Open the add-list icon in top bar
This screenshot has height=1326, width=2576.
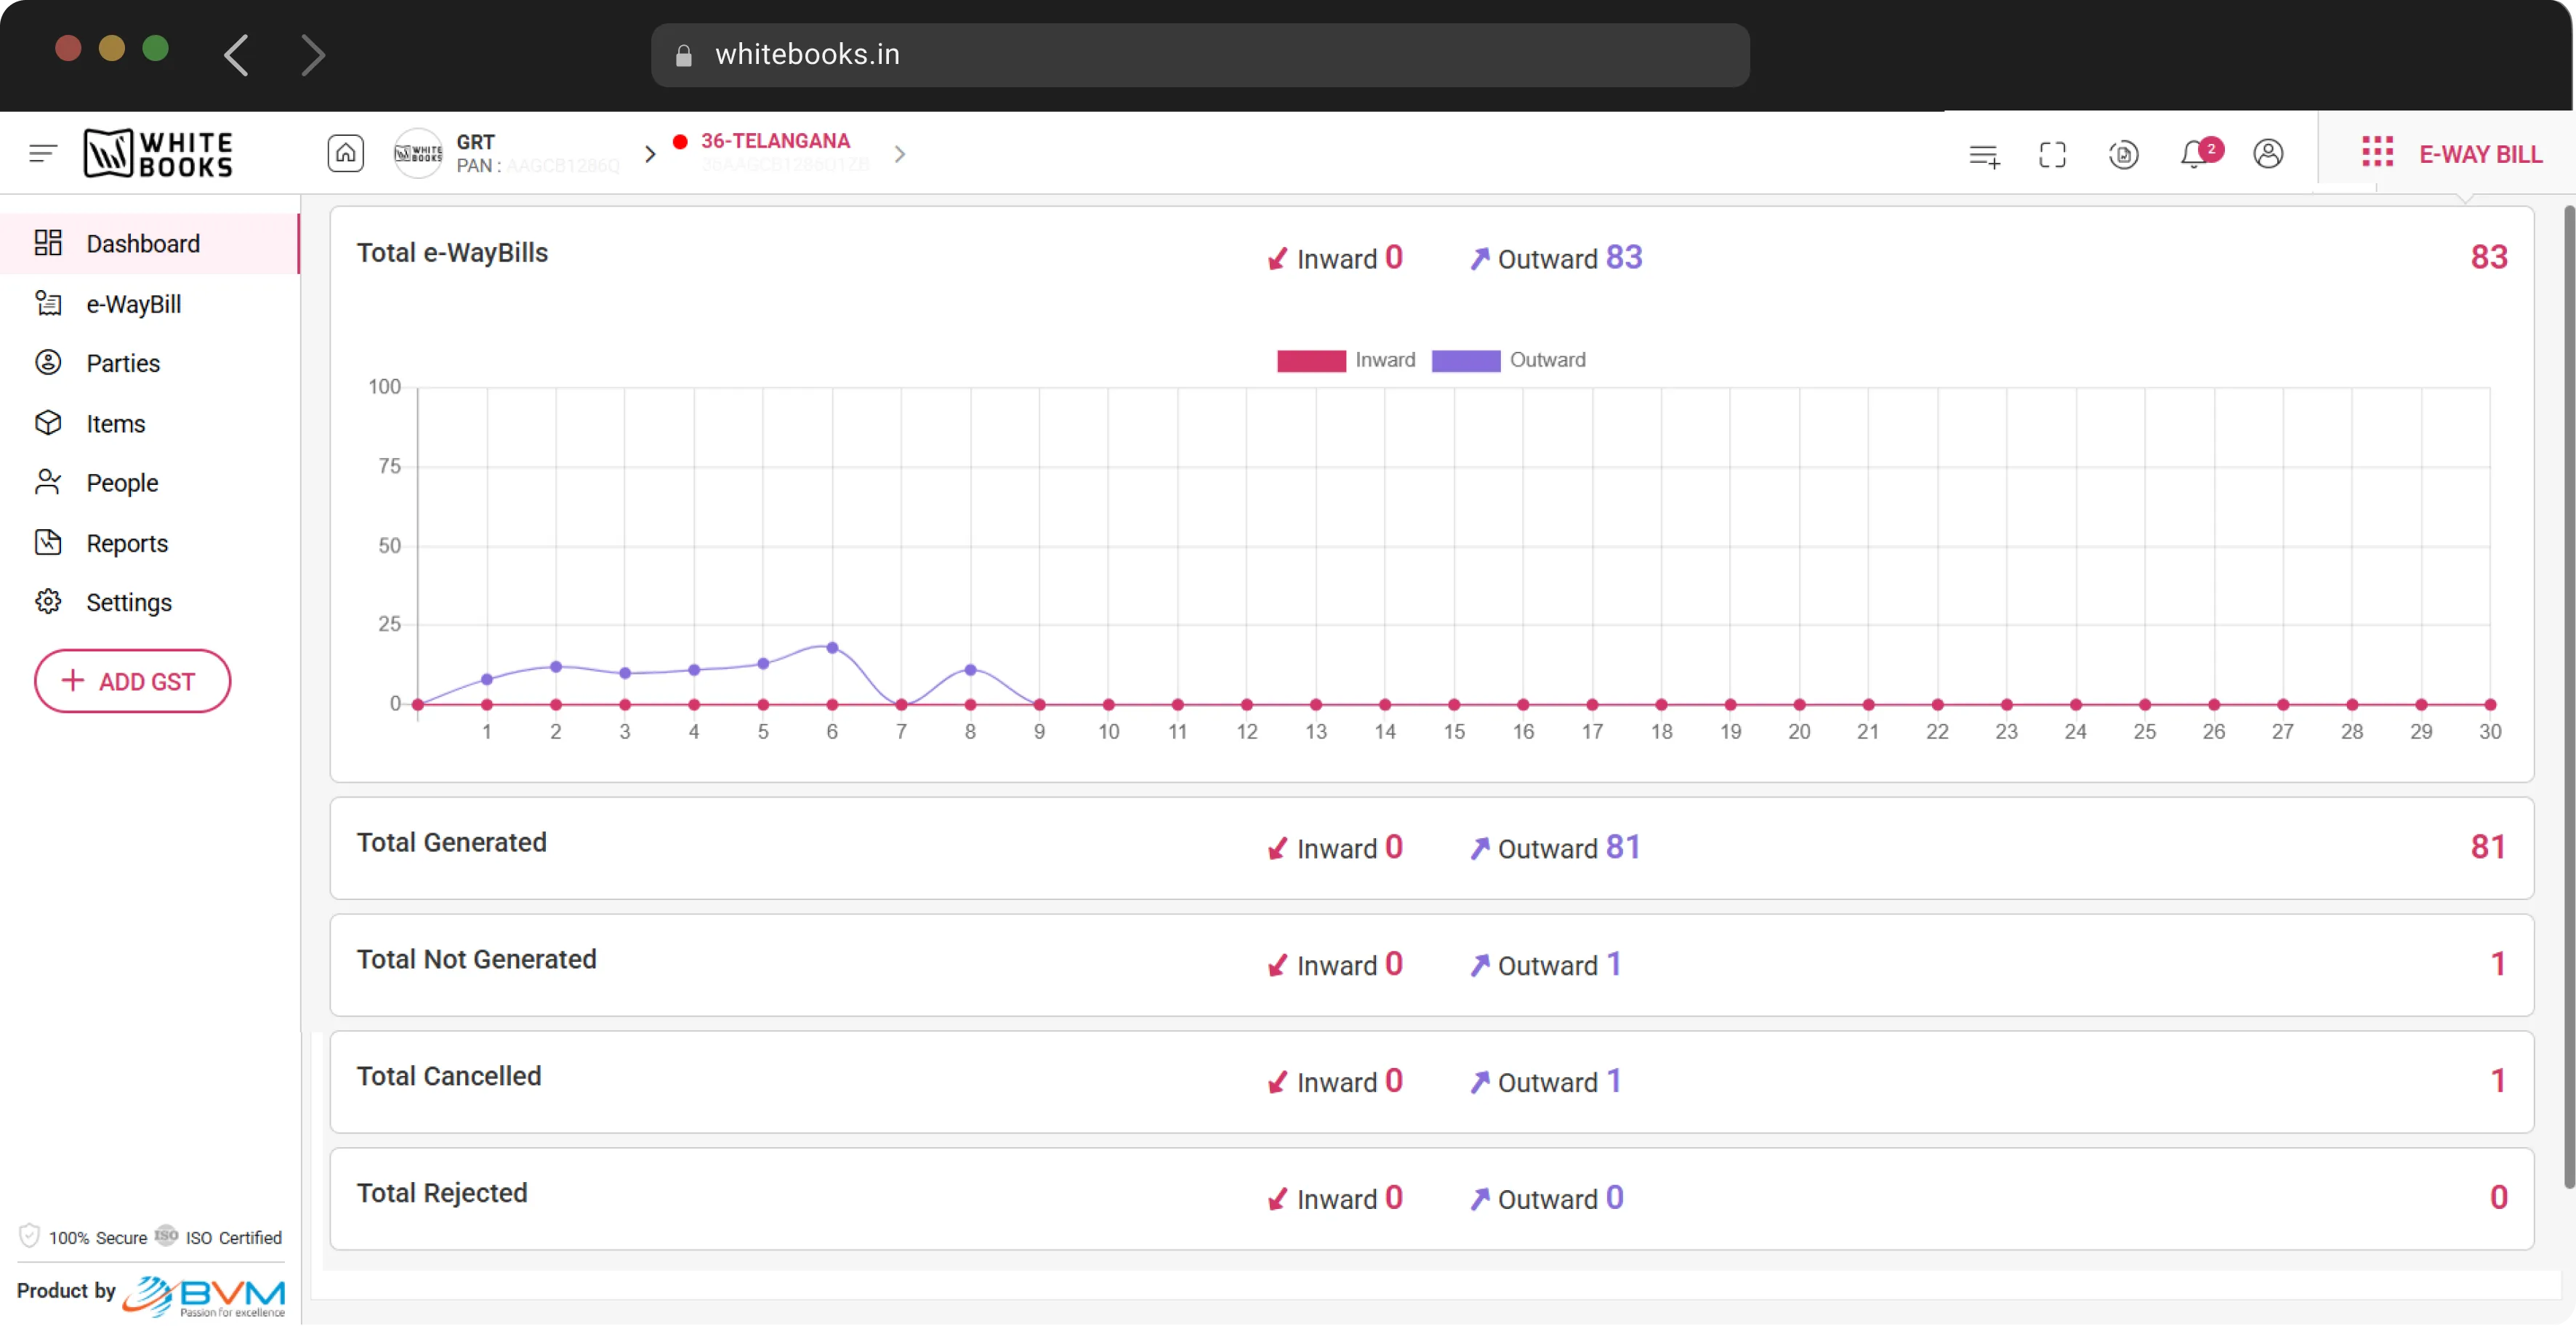(1984, 155)
